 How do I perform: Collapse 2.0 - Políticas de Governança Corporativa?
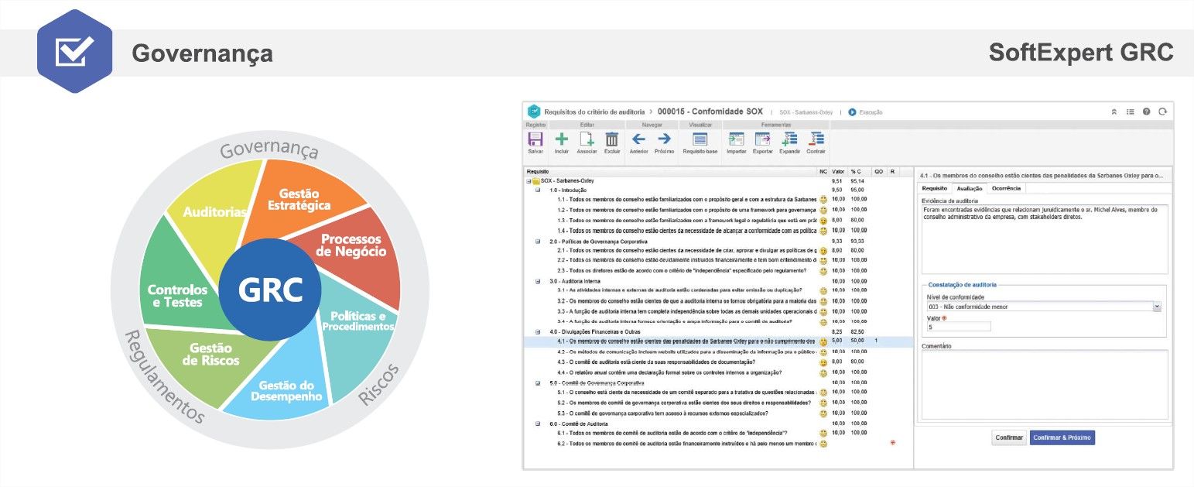[x=538, y=241]
